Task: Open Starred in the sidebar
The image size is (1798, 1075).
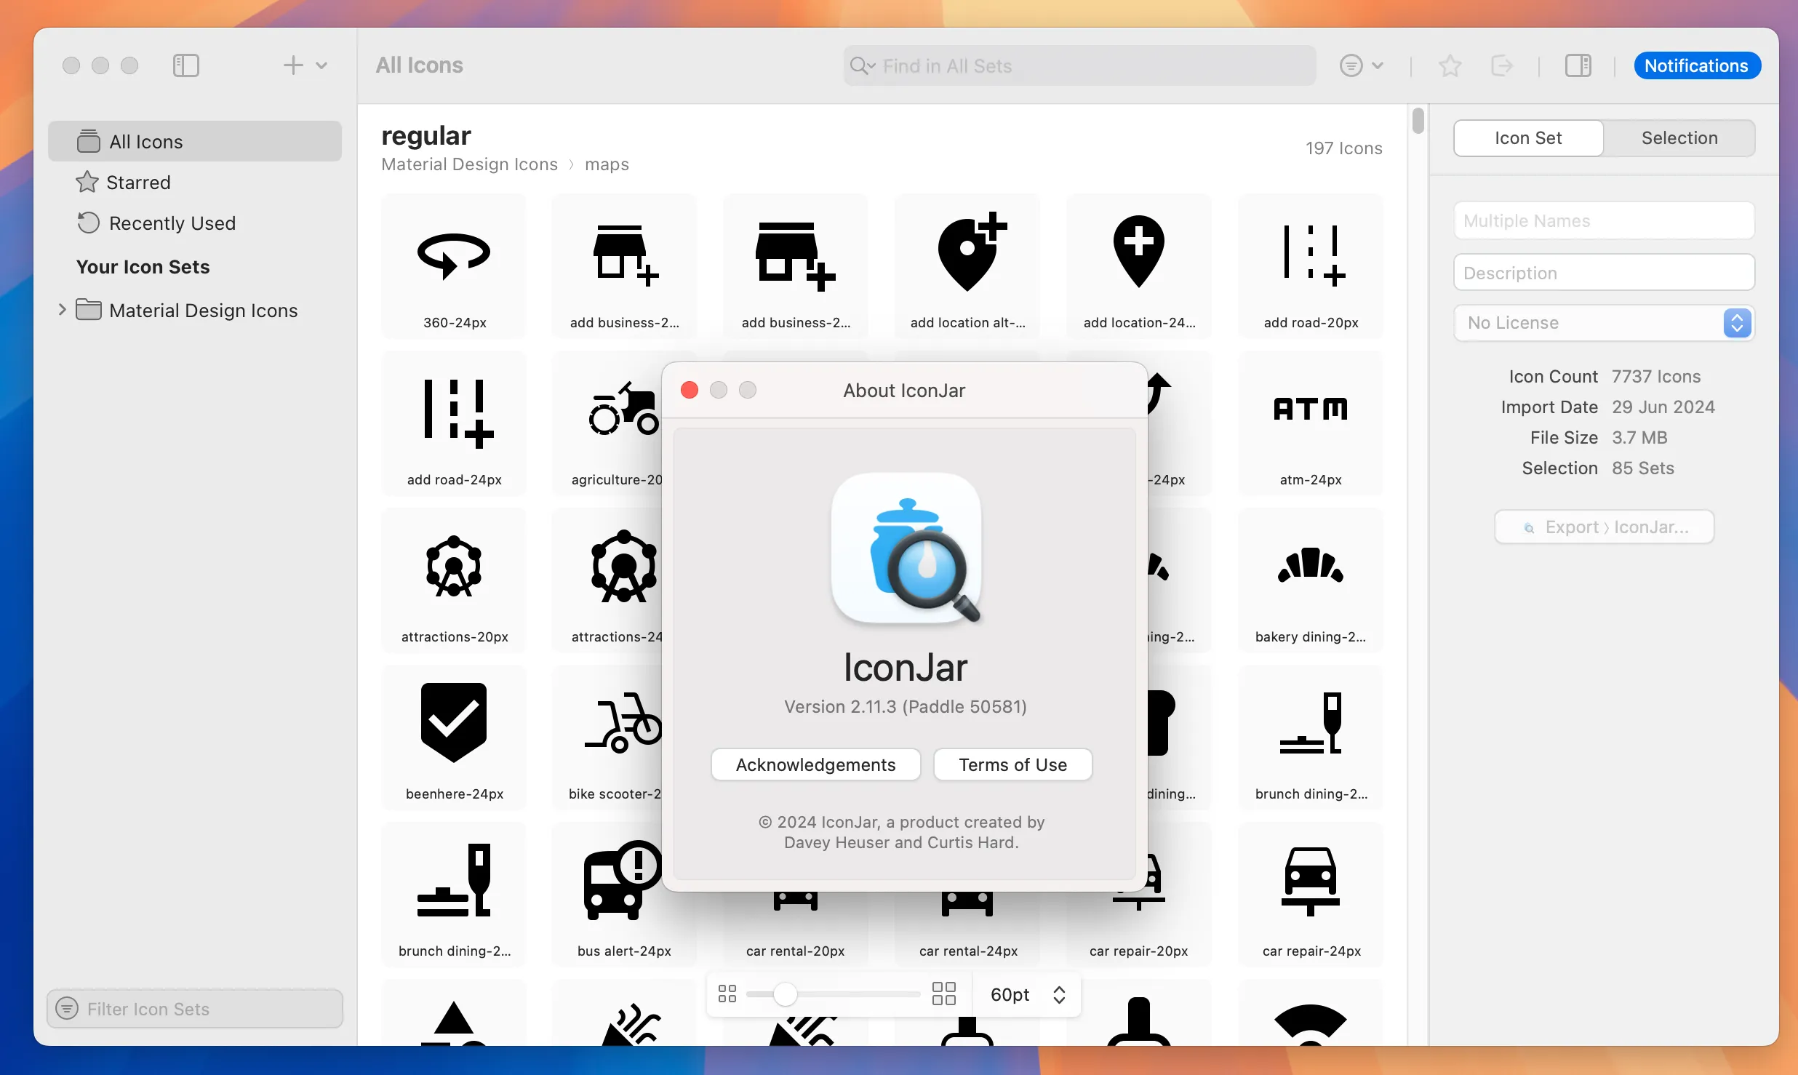Action: pyautogui.click(x=195, y=182)
